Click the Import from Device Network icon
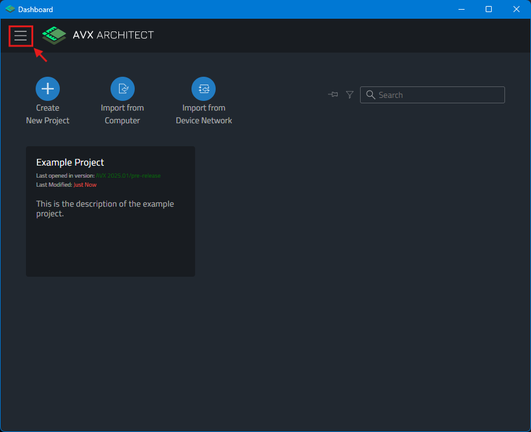The height and width of the screenshot is (432, 531). coord(204,89)
